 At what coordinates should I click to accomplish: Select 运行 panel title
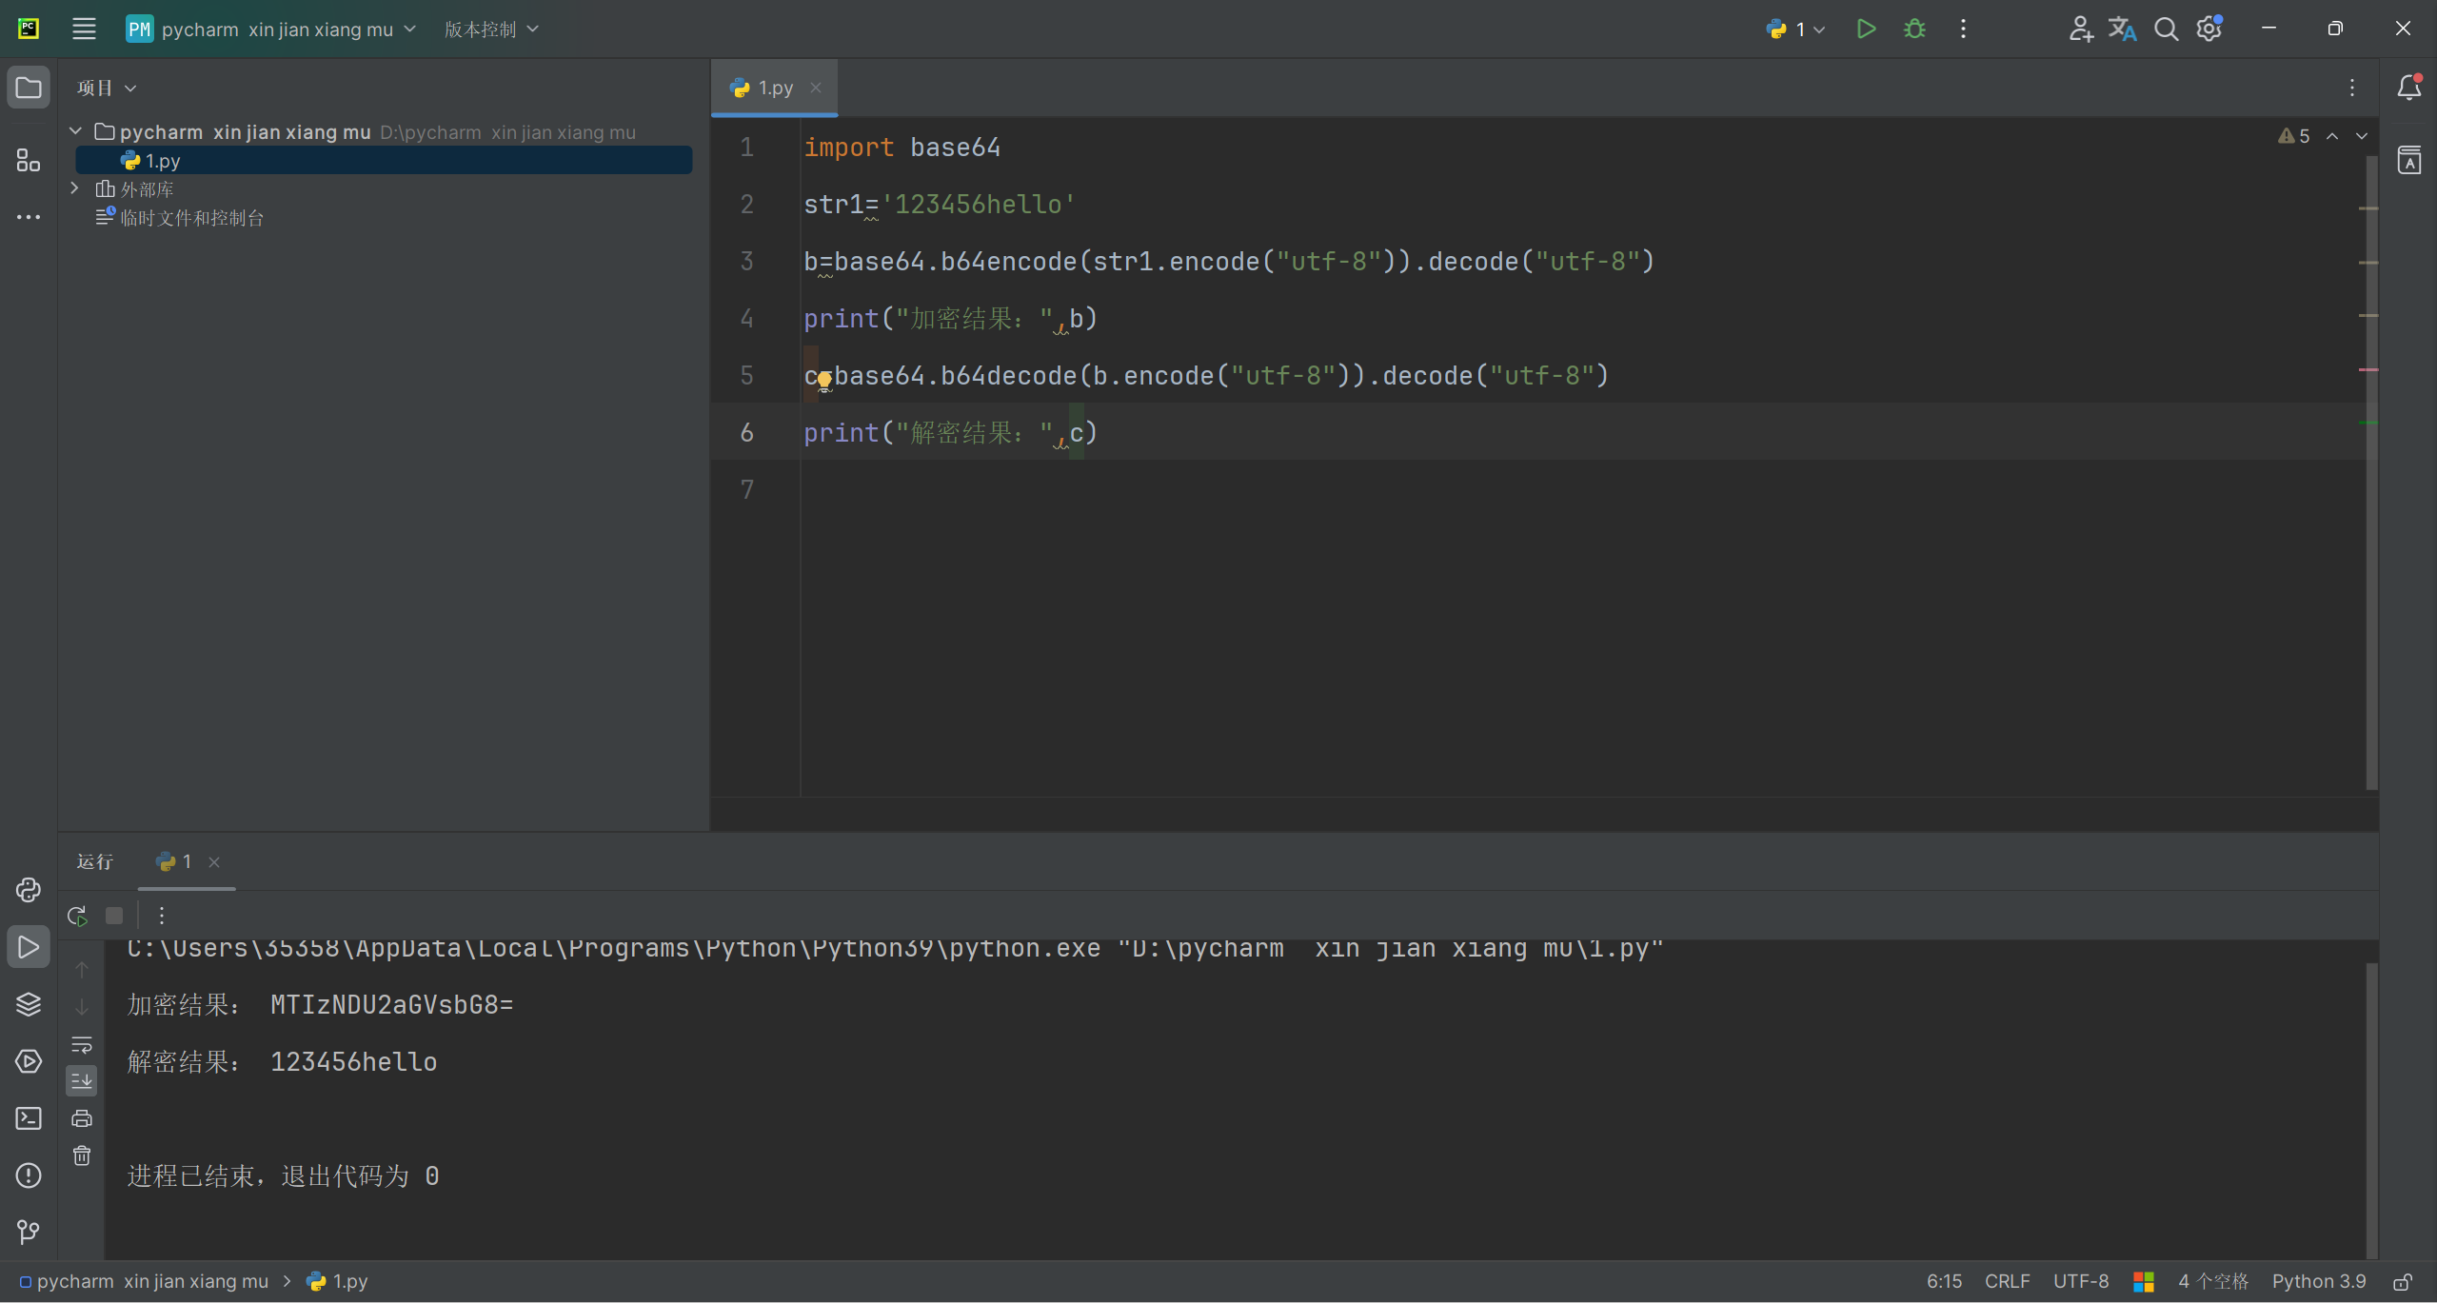(x=94, y=861)
